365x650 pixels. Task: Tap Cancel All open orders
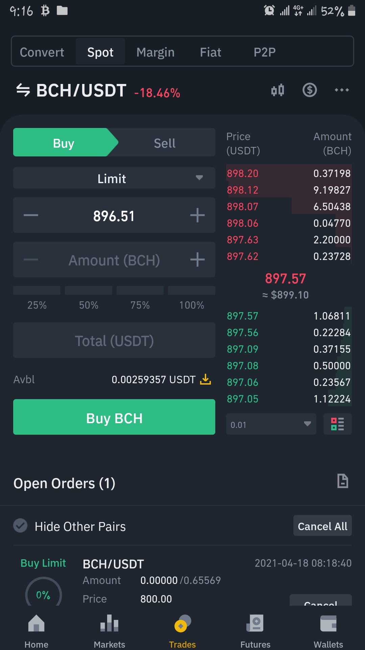pyautogui.click(x=322, y=526)
